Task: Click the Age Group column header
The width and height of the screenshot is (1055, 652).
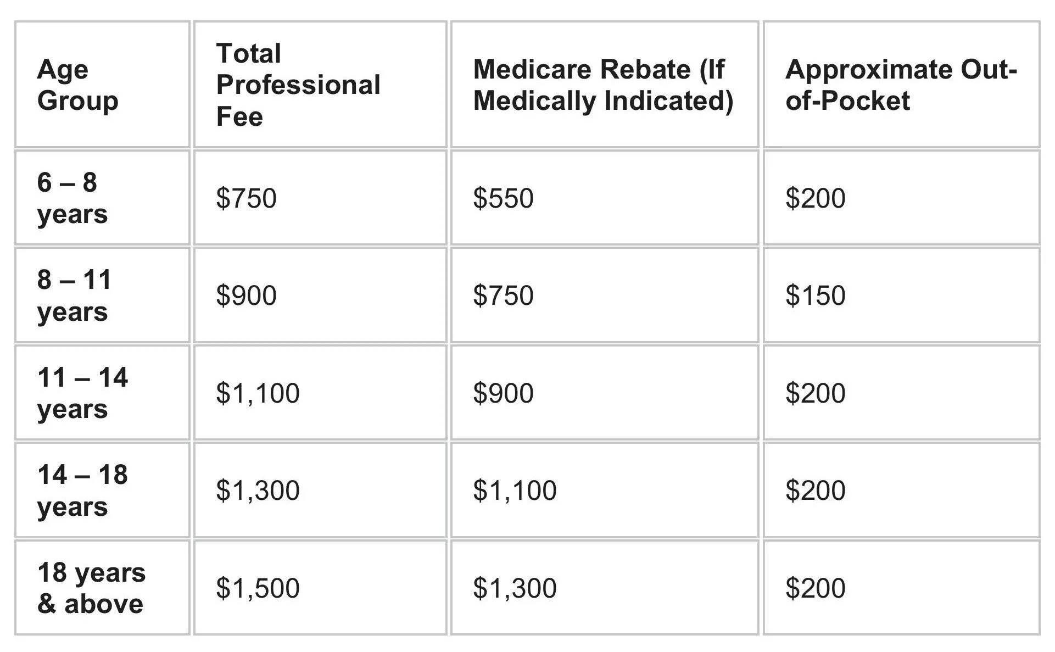Action: click(x=78, y=85)
